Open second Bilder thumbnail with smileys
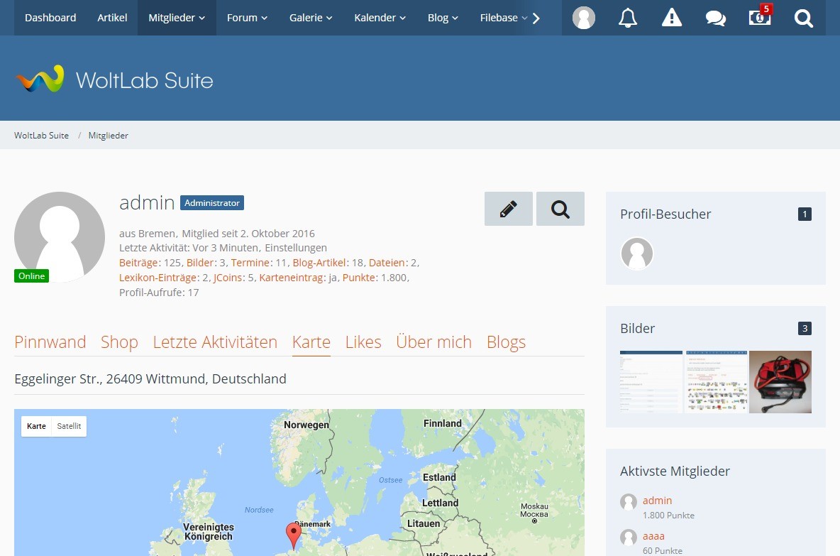The width and height of the screenshot is (840, 556). click(x=716, y=382)
